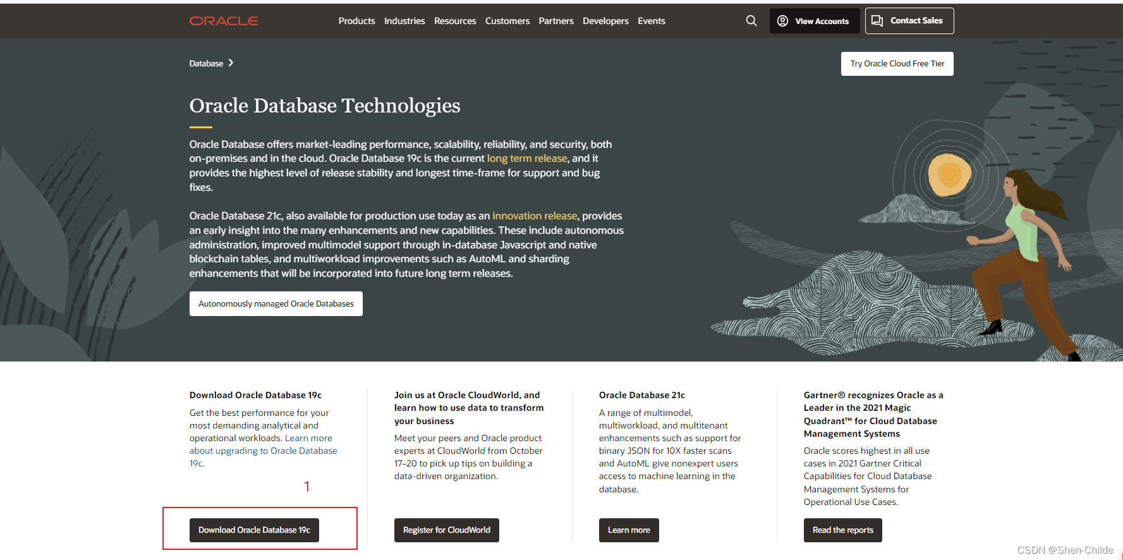Viewport: 1123px width, 560px height.
Task: Click the Oracle logo
Action: [x=224, y=21]
